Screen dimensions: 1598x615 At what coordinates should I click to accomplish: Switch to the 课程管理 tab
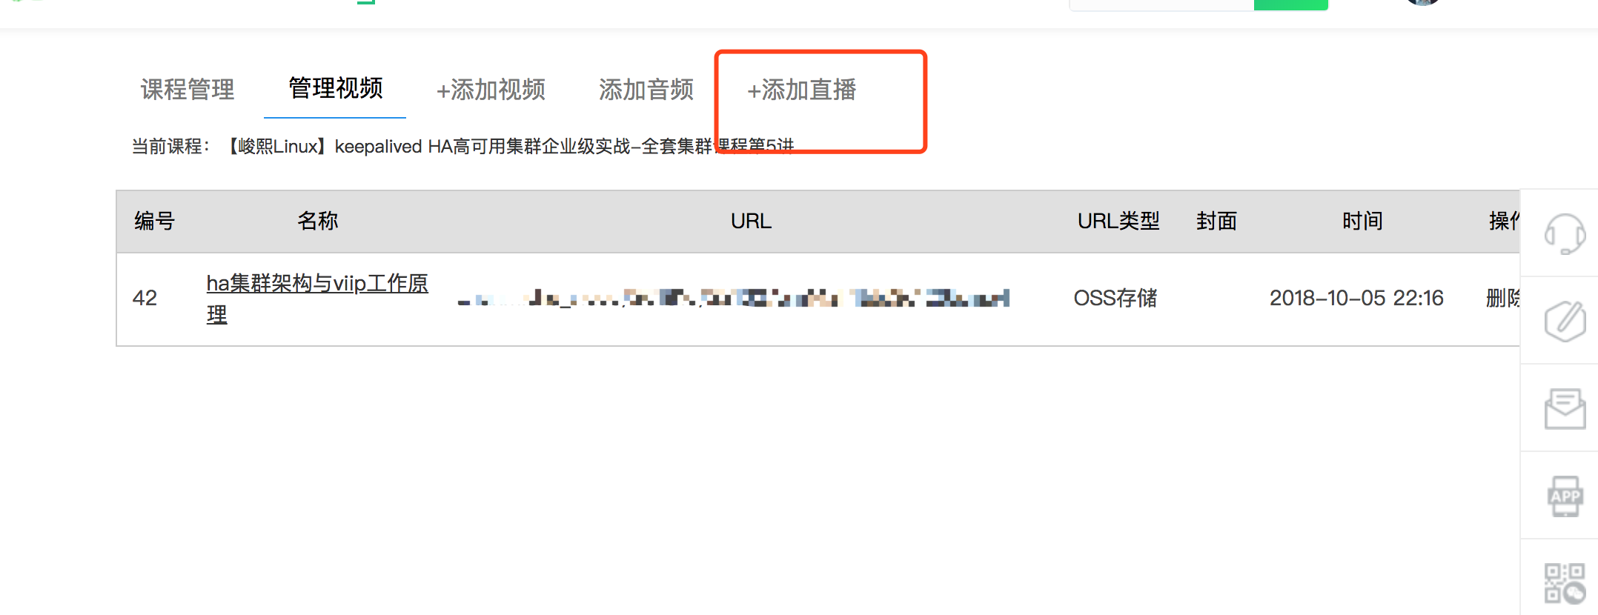coord(188,90)
